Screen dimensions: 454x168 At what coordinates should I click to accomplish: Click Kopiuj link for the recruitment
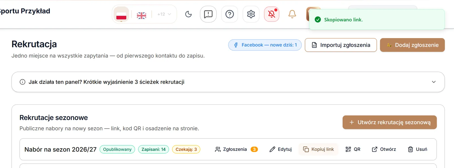[318, 149]
